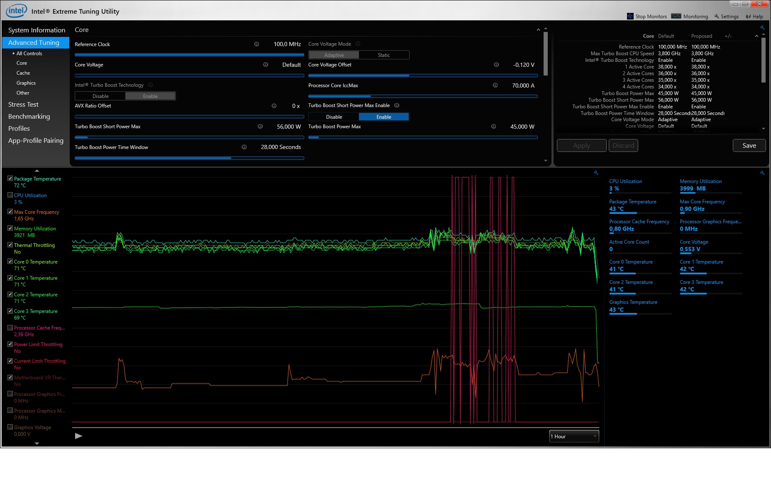Click the proposed settings list down arrow

tap(764, 129)
